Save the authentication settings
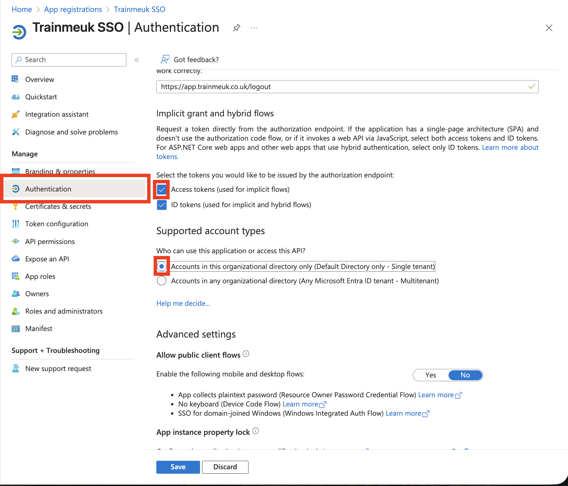The width and height of the screenshot is (568, 486). click(x=178, y=467)
